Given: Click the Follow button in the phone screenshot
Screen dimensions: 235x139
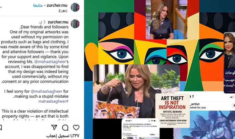Looking at the screenshot, I should pyautogui.click(x=152, y=135).
